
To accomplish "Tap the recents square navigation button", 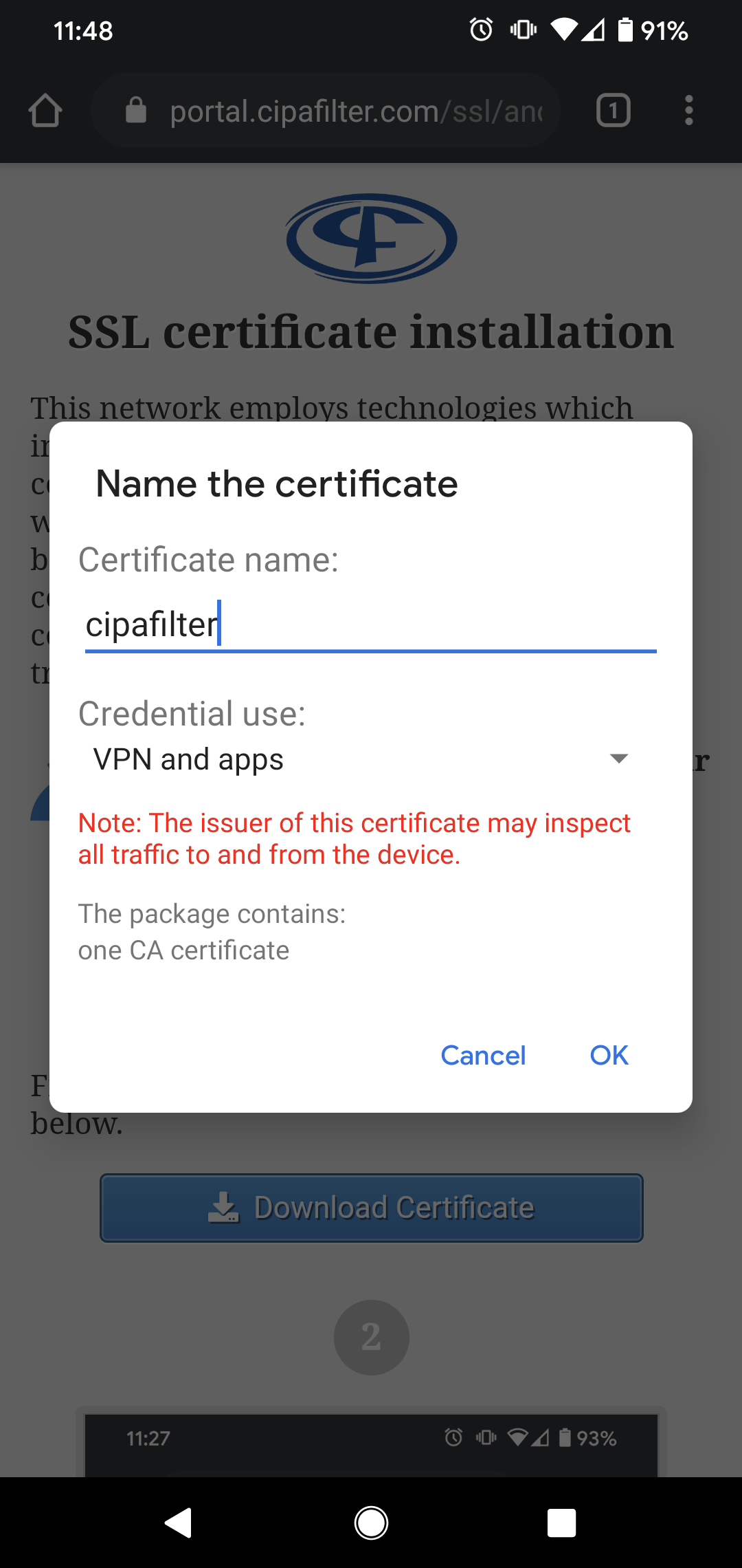I will [x=561, y=1521].
